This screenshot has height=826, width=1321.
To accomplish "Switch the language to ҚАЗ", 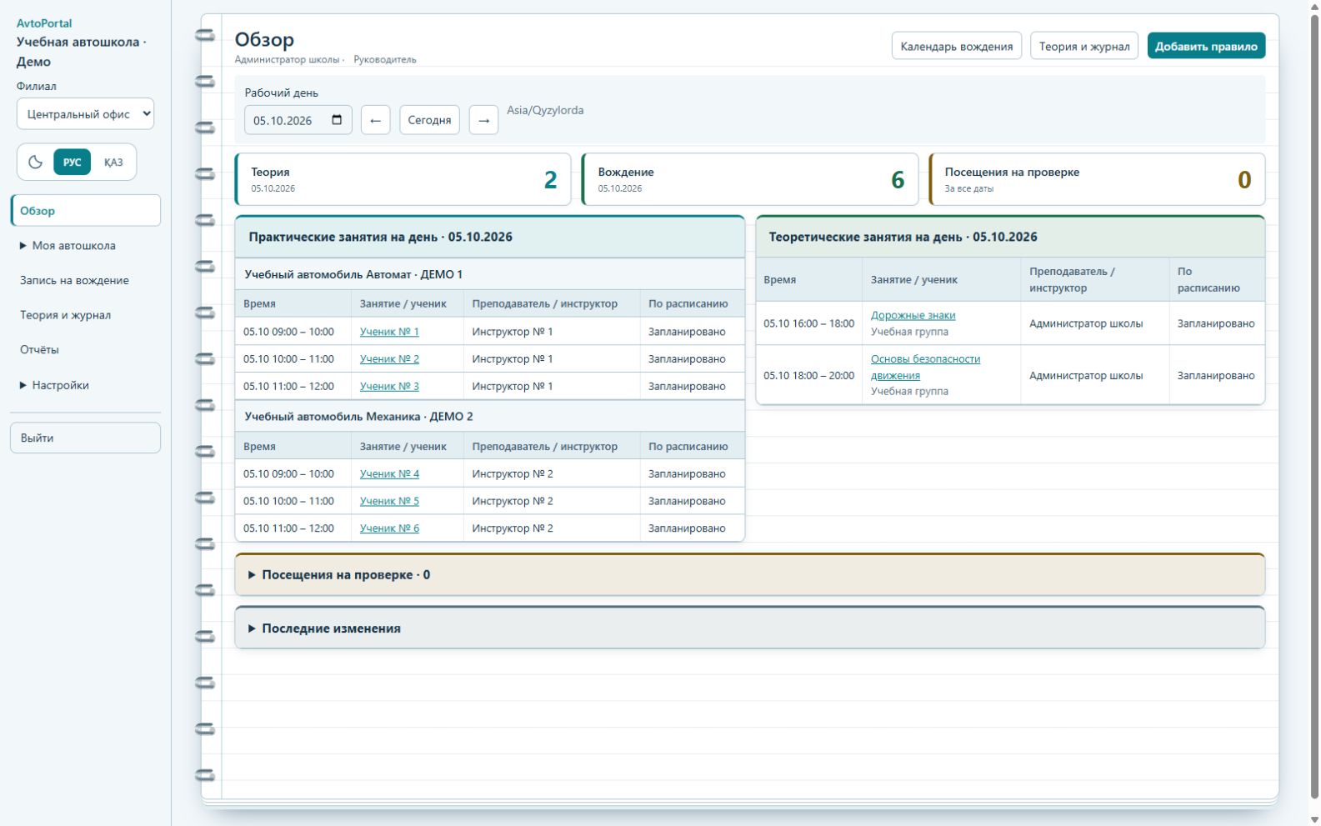I will 113,162.
